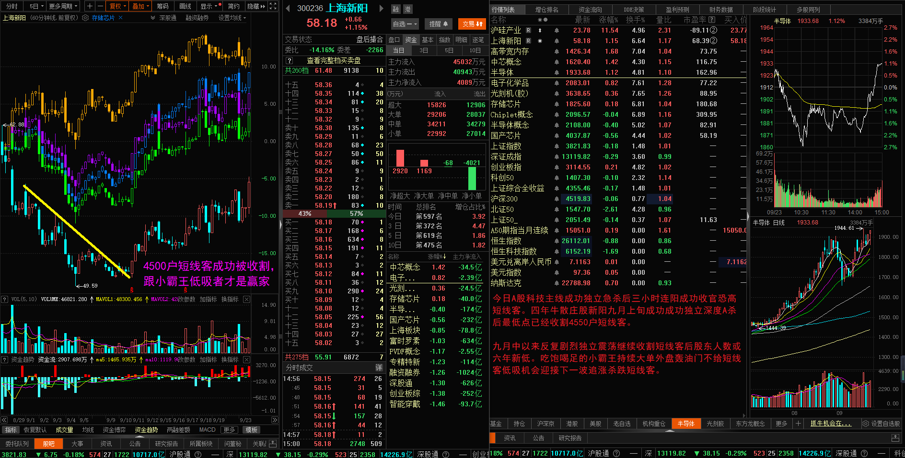Close the 资金趋势 indicator panel

point(246,359)
